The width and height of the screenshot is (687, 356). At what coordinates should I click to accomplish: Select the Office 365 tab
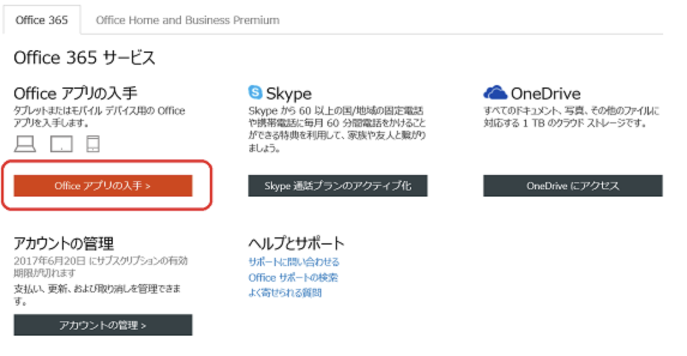coord(42,20)
